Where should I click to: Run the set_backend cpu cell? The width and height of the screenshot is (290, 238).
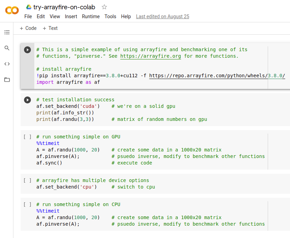click(x=27, y=180)
